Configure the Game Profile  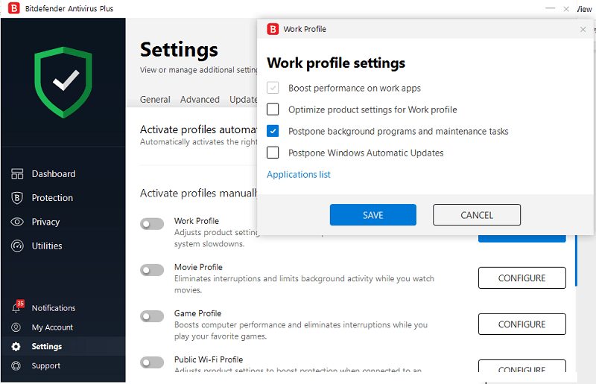tap(522, 324)
